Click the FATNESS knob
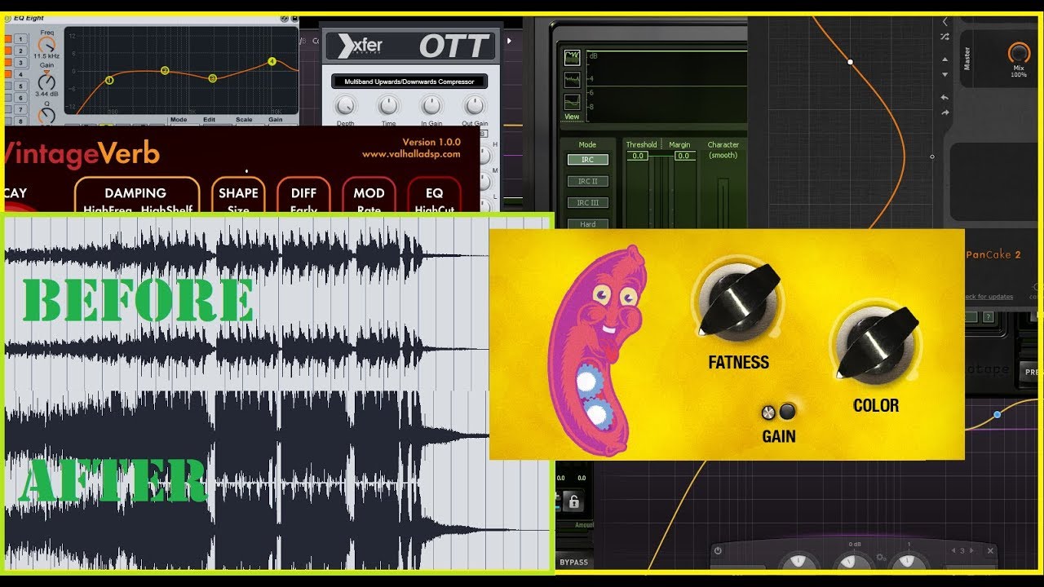Screen dimensions: 1044x587 [x=737, y=299]
